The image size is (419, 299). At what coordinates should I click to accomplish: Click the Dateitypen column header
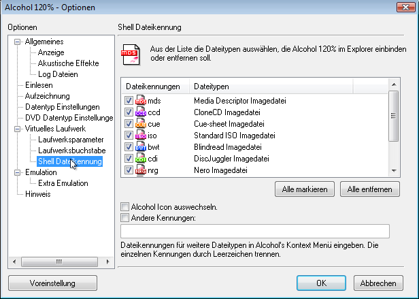(x=271, y=86)
